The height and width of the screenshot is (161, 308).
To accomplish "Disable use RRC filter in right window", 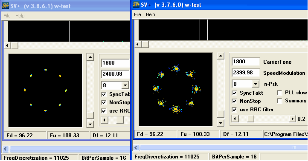I will click(234, 110).
